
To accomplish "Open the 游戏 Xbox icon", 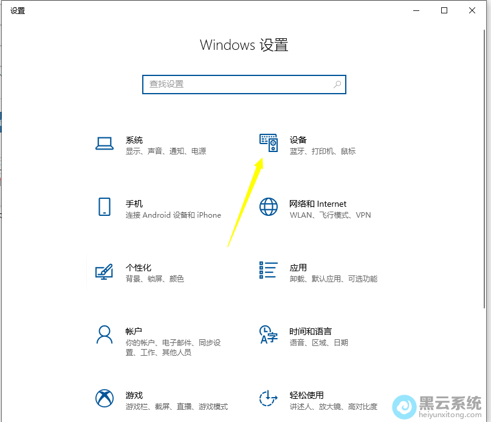I will 105,398.
